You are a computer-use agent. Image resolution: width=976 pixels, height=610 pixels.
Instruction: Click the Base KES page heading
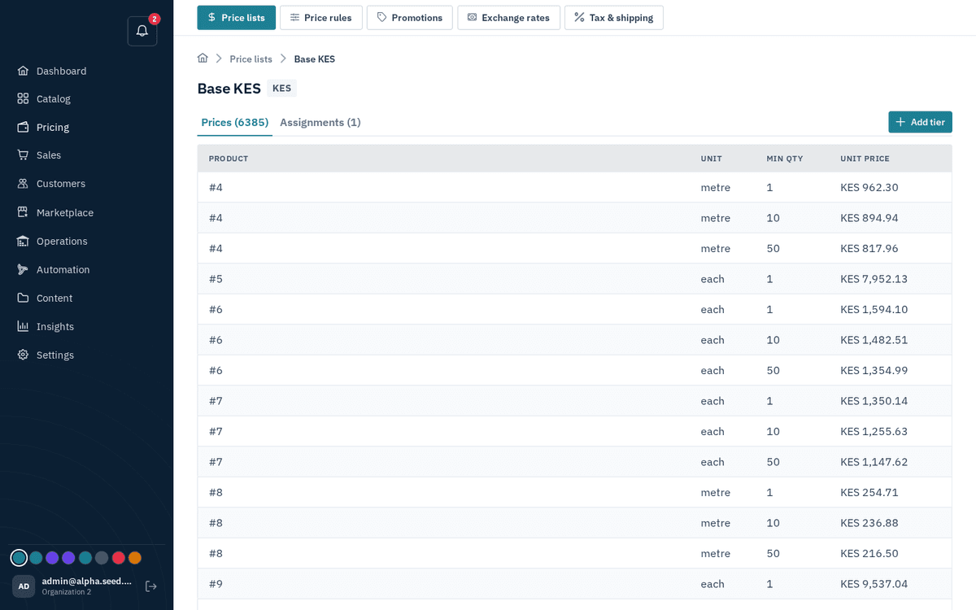[229, 88]
